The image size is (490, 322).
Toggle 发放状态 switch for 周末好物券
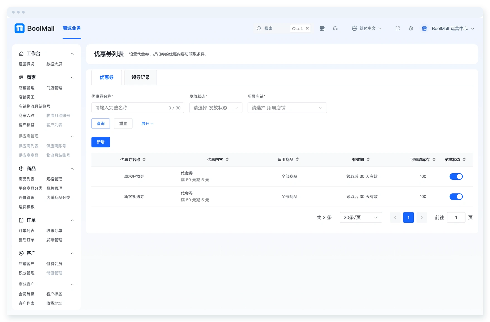click(x=456, y=176)
